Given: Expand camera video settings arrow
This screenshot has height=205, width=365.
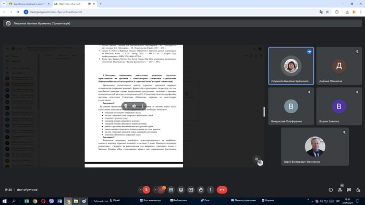Looking at the screenshot, I should [x=155, y=190].
